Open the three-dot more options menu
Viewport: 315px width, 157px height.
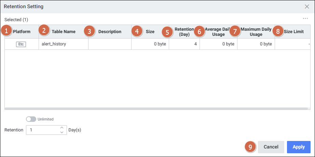(305, 19)
